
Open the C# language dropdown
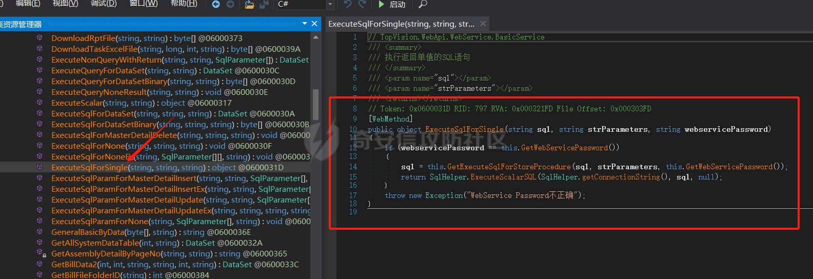[x=330, y=5]
